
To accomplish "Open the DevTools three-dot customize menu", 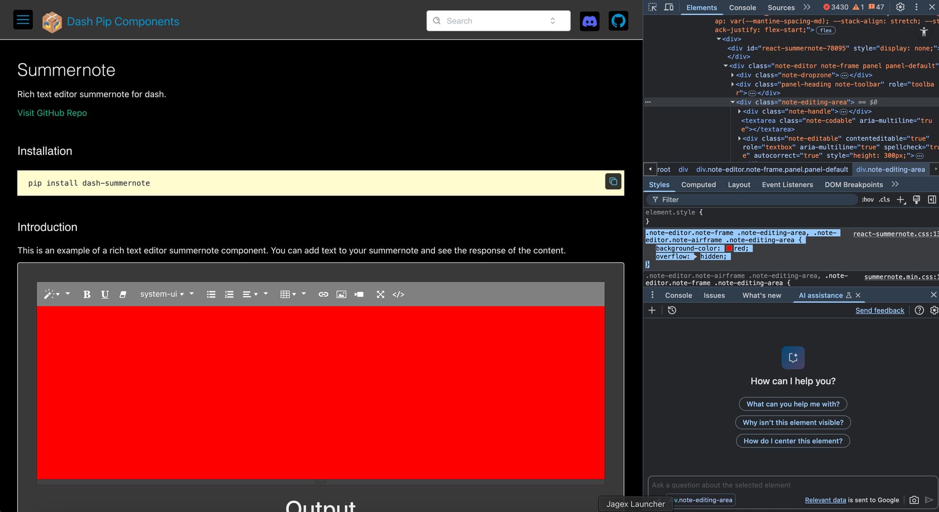I will coord(917,7).
